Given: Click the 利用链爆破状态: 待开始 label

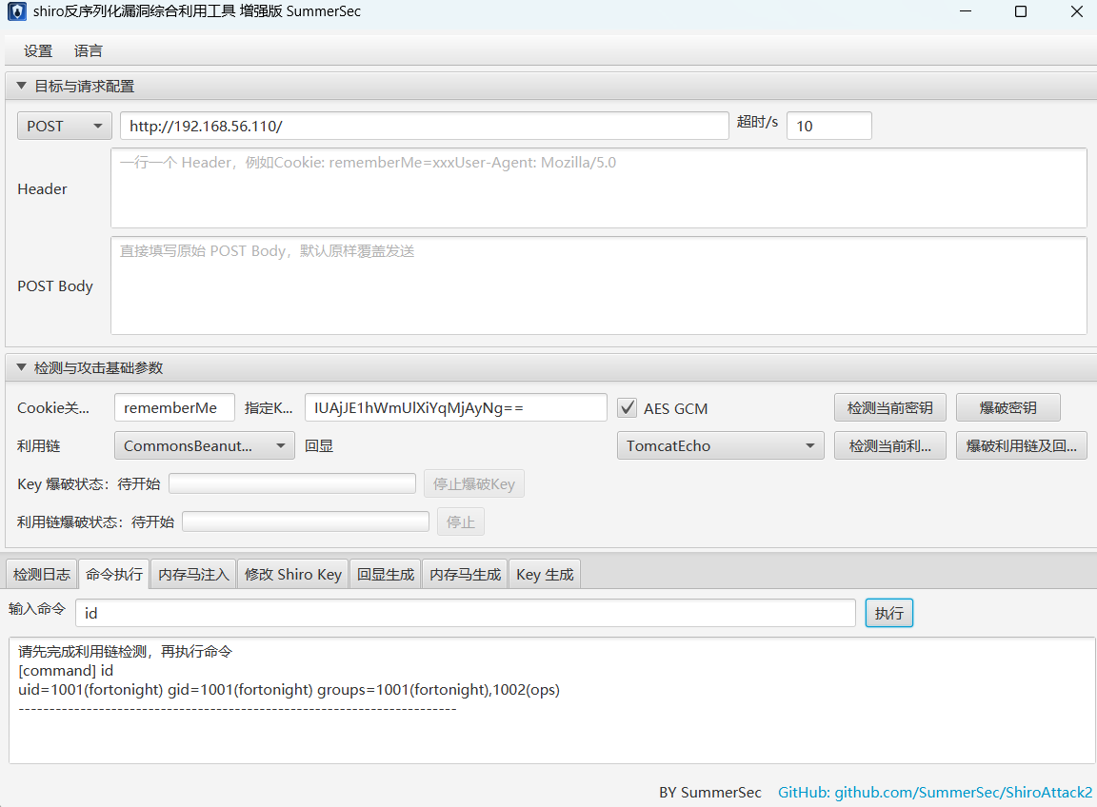Looking at the screenshot, I should tap(96, 522).
